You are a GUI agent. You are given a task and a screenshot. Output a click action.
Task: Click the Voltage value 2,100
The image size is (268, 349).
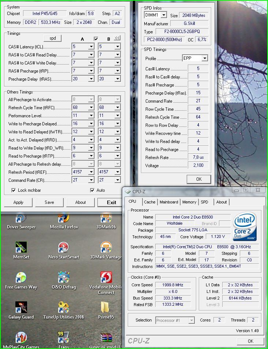(x=198, y=165)
